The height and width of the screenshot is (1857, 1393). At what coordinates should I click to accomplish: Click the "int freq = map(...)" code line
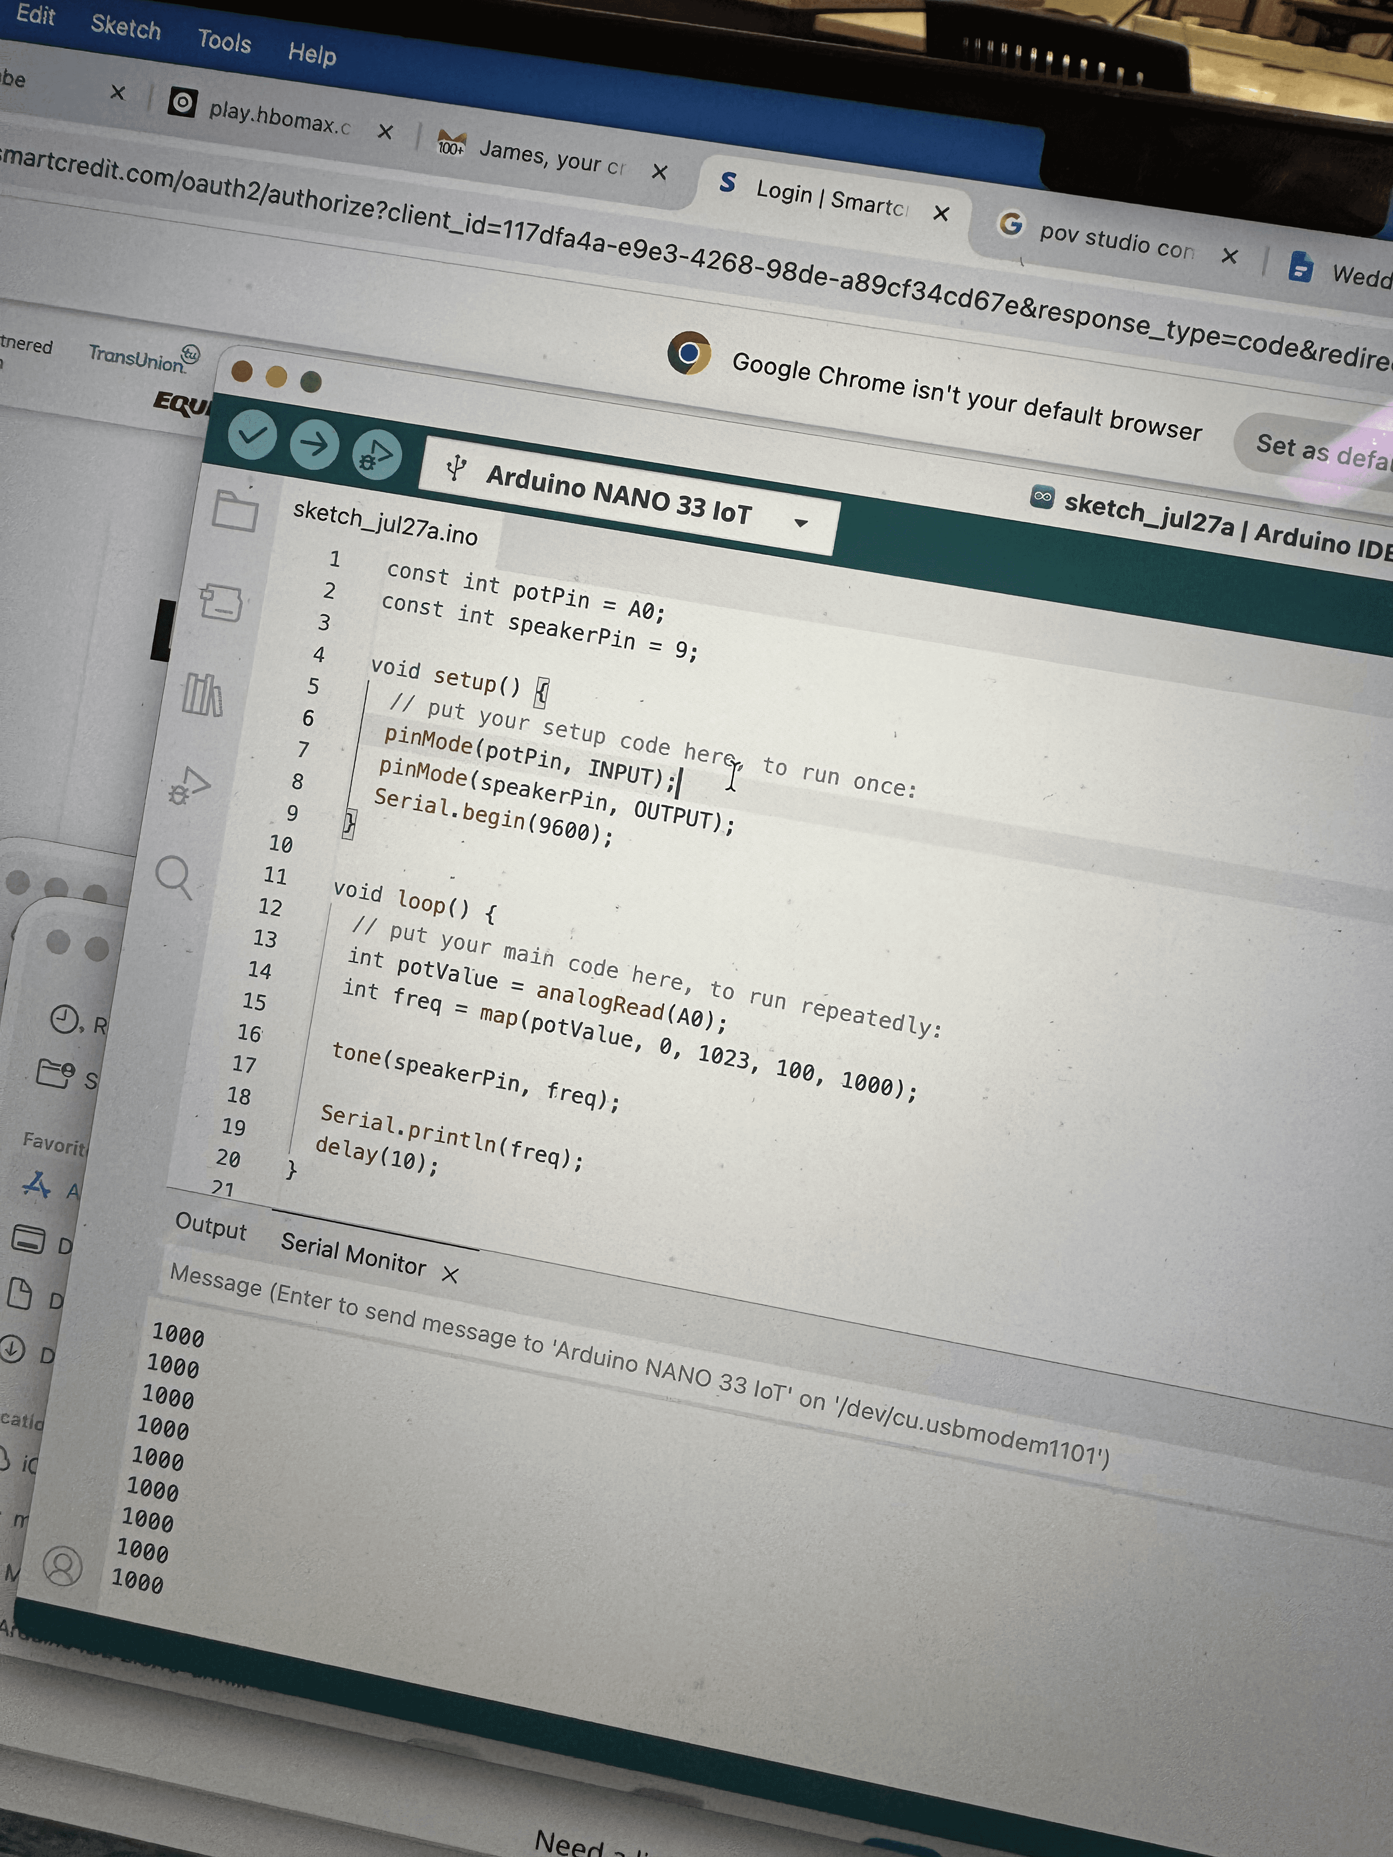(630, 1039)
